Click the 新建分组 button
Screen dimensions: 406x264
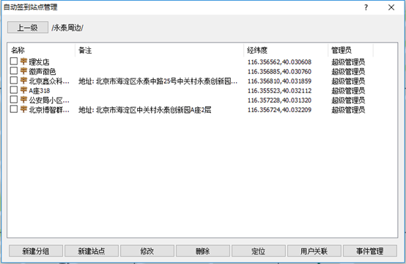tap(36, 251)
